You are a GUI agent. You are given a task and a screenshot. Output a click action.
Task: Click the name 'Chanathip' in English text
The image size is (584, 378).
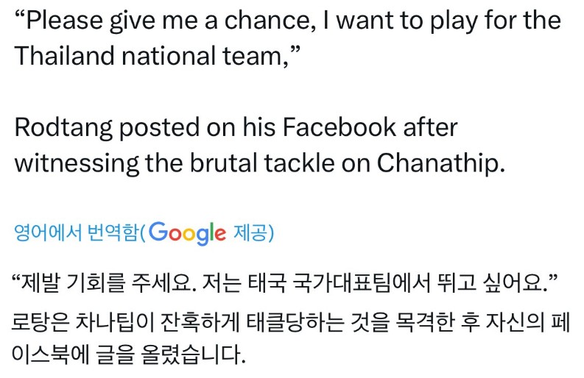(x=441, y=164)
